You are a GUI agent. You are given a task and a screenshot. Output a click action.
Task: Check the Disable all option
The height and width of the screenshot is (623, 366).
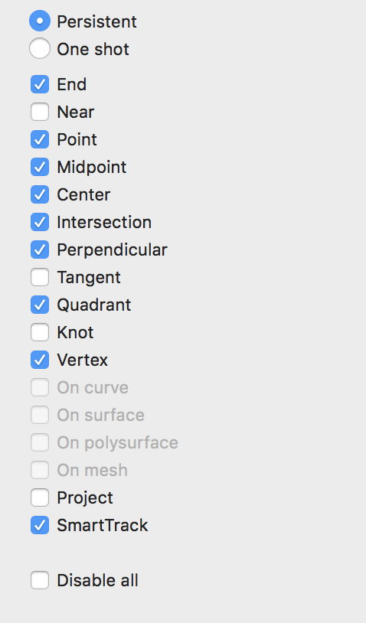coord(40,580)
